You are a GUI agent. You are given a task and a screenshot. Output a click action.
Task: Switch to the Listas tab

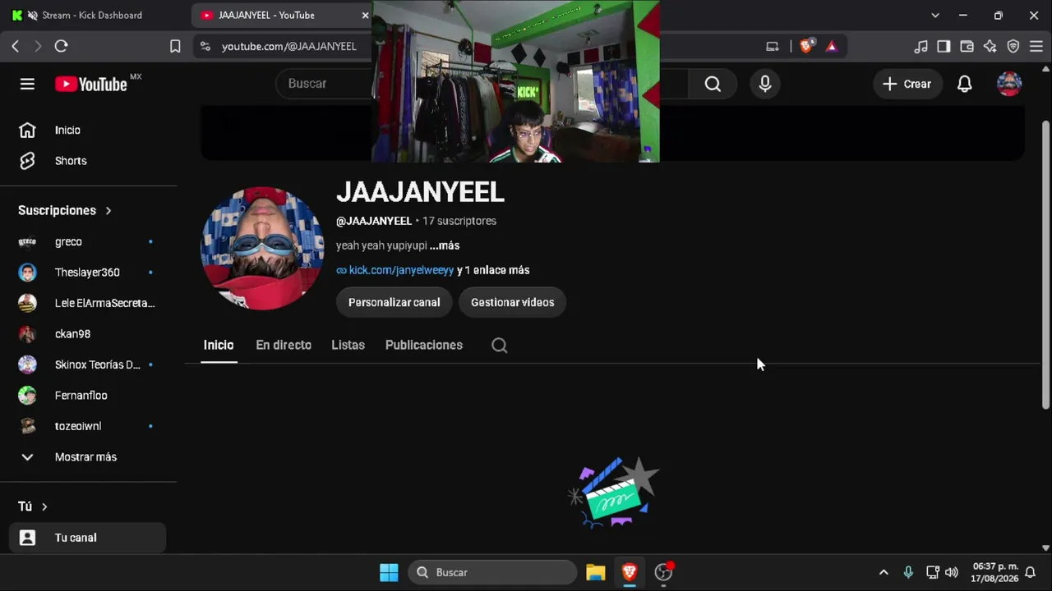point(348,345)
